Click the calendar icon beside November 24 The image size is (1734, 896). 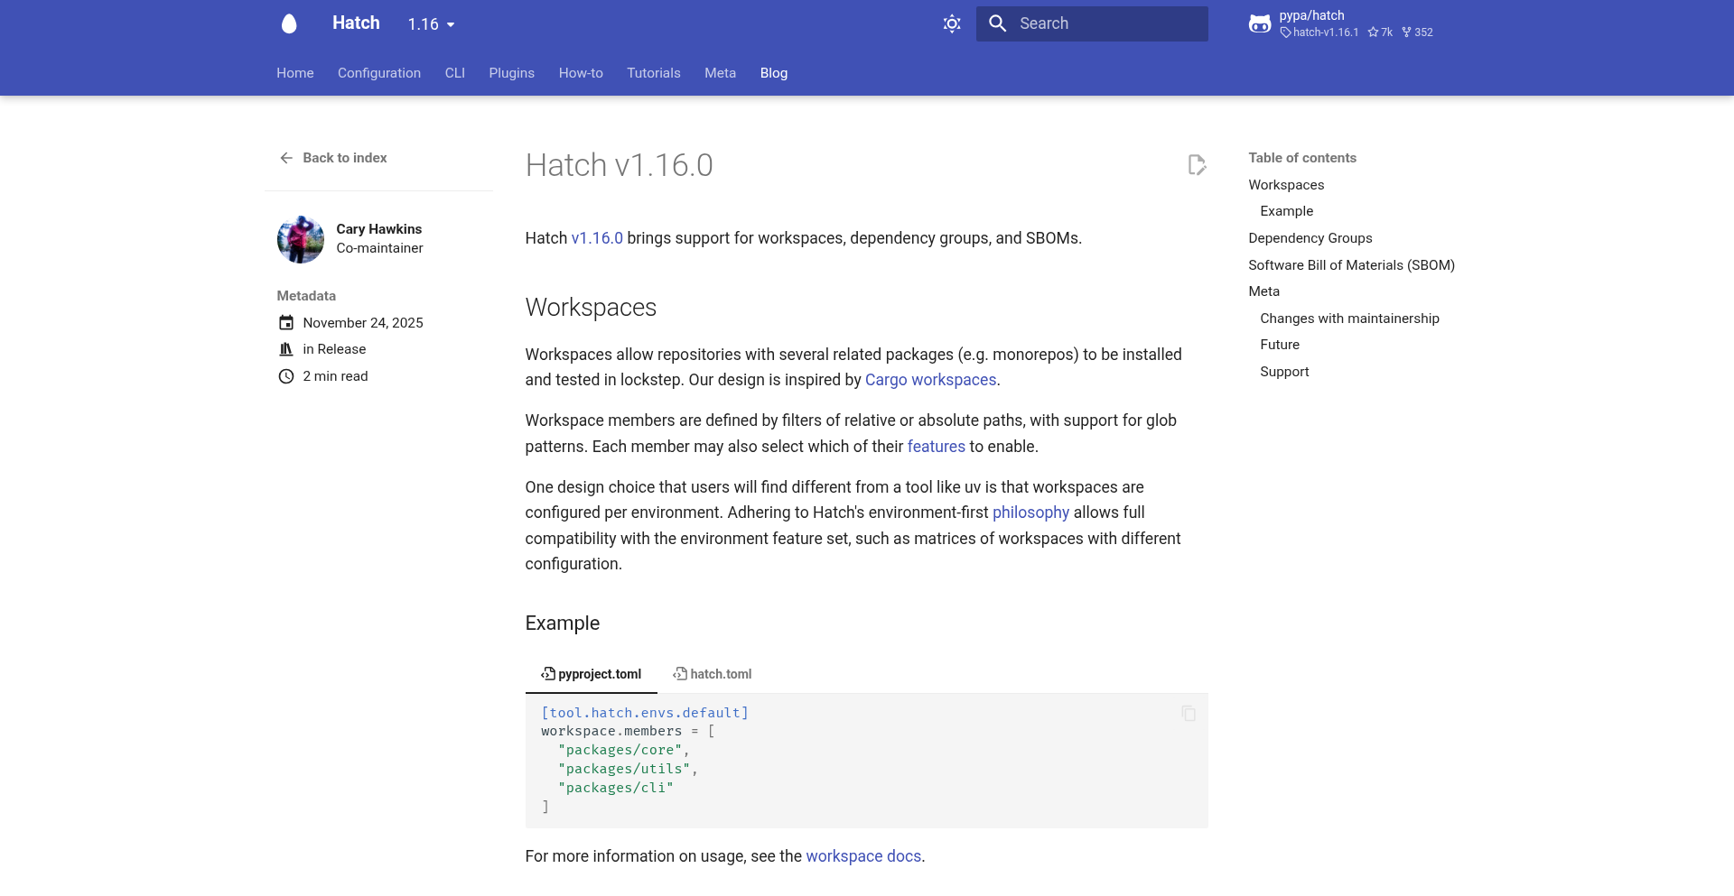[285, 322]
